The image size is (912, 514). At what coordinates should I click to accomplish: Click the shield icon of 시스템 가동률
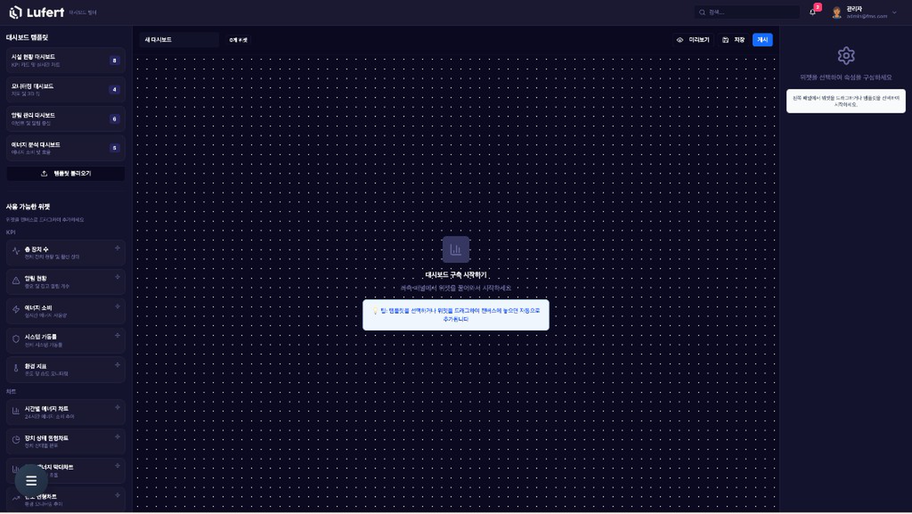point(16,339)
